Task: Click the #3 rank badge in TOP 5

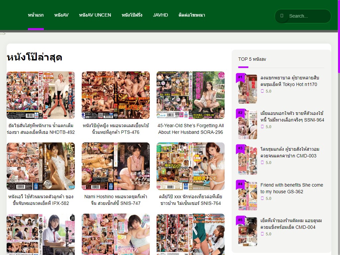Action: pyautogui.click(x=240, y=148)
